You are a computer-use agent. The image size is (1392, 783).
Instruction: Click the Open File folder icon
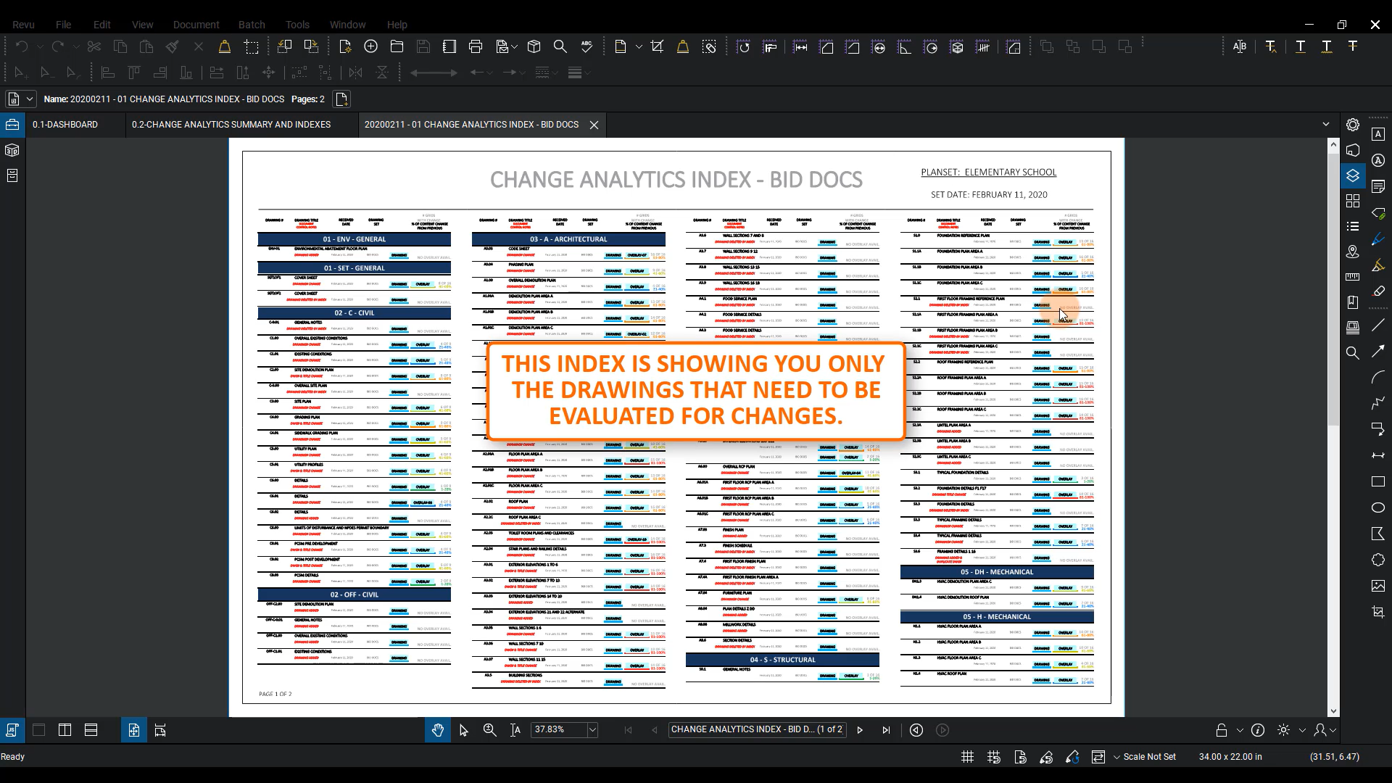pyautogui.click(x=397, y=47)
